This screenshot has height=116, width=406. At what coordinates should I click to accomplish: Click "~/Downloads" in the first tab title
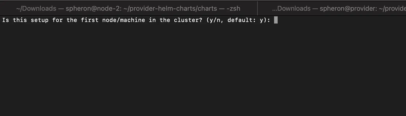tap(36, 8)
